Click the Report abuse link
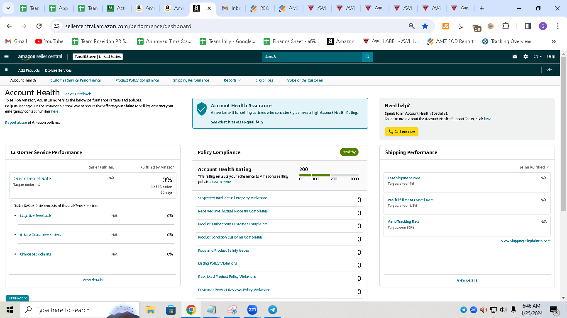 16,123
